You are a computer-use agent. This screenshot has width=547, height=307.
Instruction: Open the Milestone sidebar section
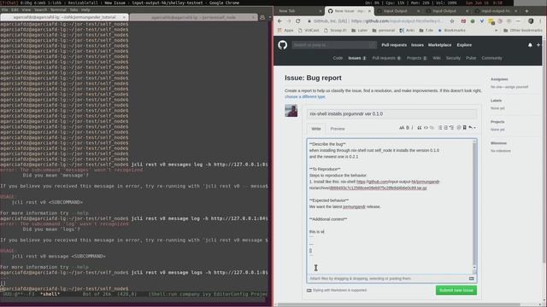click(498, 143)
